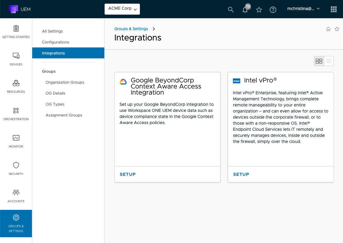
Task: Open the mchristina user account menu
Action: tap(303, 9)
